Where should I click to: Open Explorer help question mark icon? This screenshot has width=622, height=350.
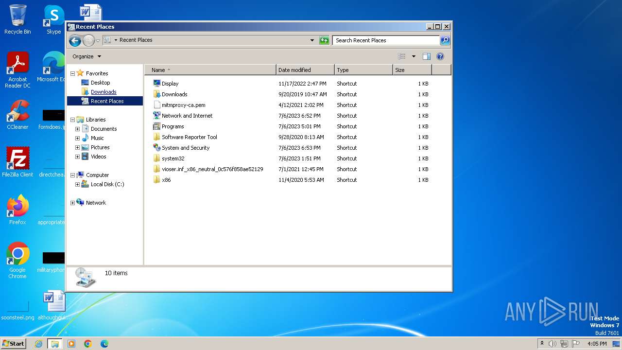click(440, 56)
